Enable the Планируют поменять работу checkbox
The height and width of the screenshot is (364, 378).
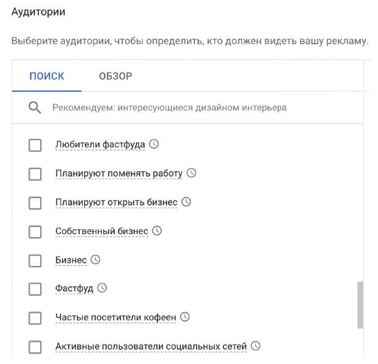[x=35, y=174]
